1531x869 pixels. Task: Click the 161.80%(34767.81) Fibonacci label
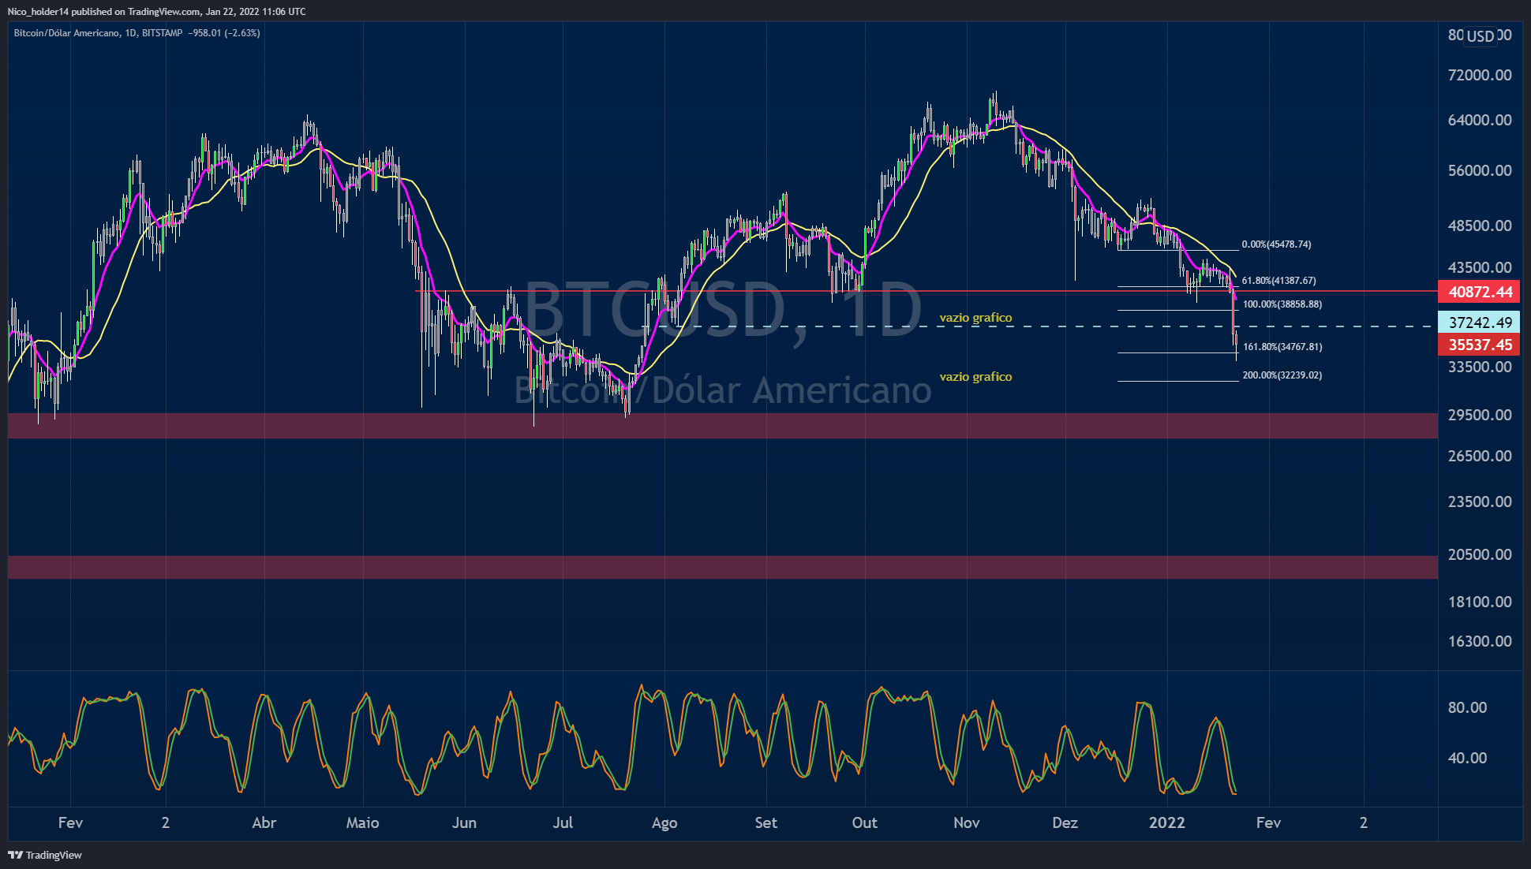coord(1282,347)
